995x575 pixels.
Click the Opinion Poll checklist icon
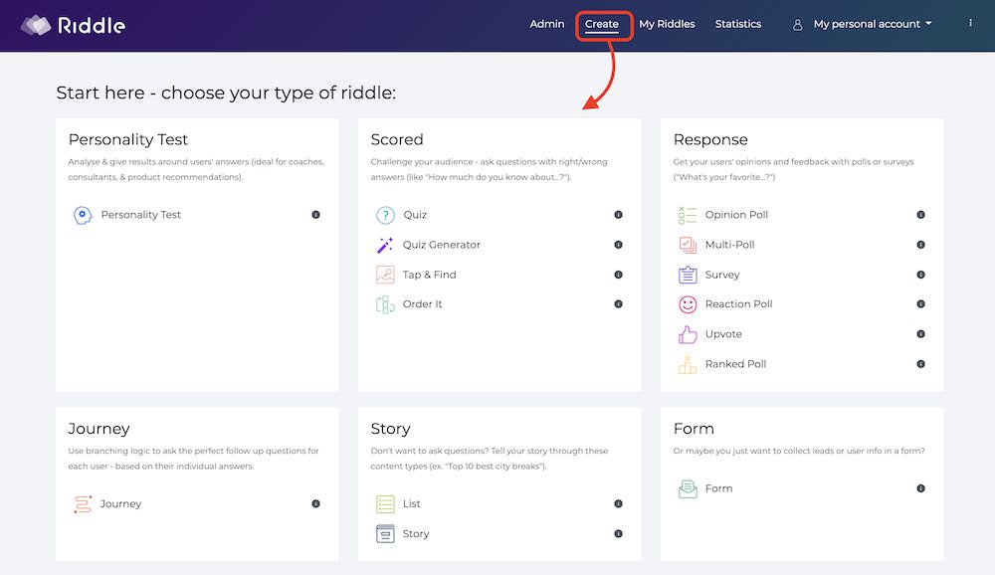point(688,215)
